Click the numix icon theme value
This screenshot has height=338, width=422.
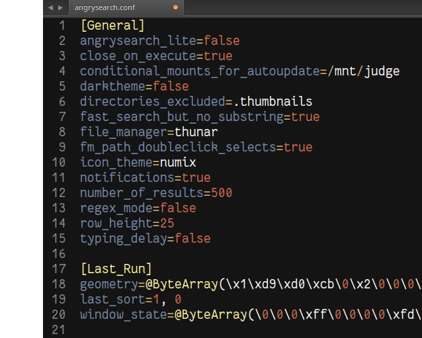coord(178,163)
